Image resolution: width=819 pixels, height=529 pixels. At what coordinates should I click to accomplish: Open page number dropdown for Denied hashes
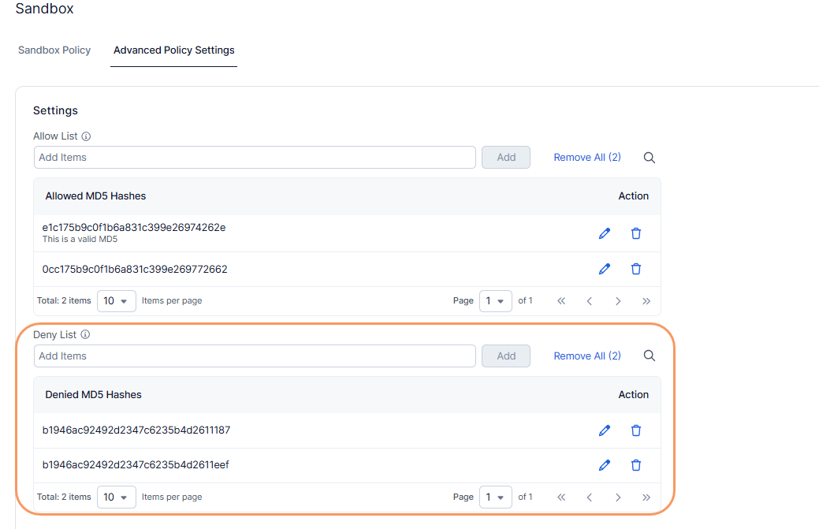pyautogui.click(x=495, y=497)
